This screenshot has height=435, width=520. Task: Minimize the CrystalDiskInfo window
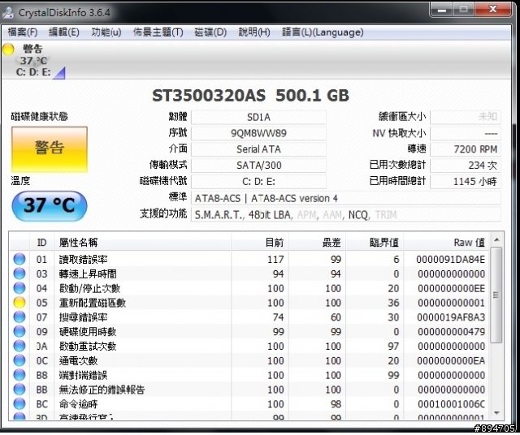442,10
